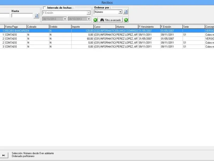Click the Alumno column header
Screen dimensions: 214x161
127,27
